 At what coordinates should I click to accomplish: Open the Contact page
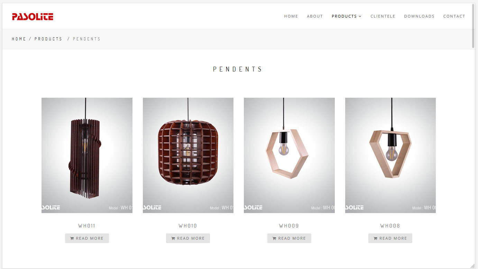454,16
